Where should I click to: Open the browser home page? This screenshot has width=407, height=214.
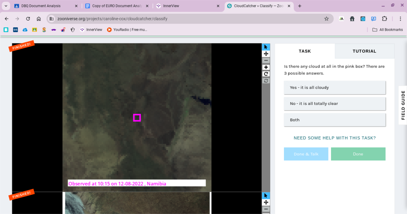pyautogui.click(x=38, y=19)
